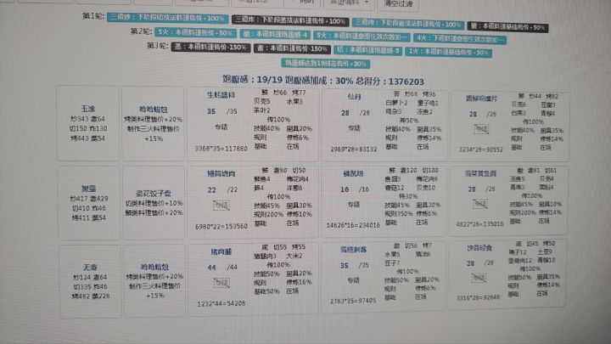This screenshot has width=611, height=344.
Task: Click the quantity 22 in the 153560 recipe card
Action: pyautogui.click(x=211, y=190)
